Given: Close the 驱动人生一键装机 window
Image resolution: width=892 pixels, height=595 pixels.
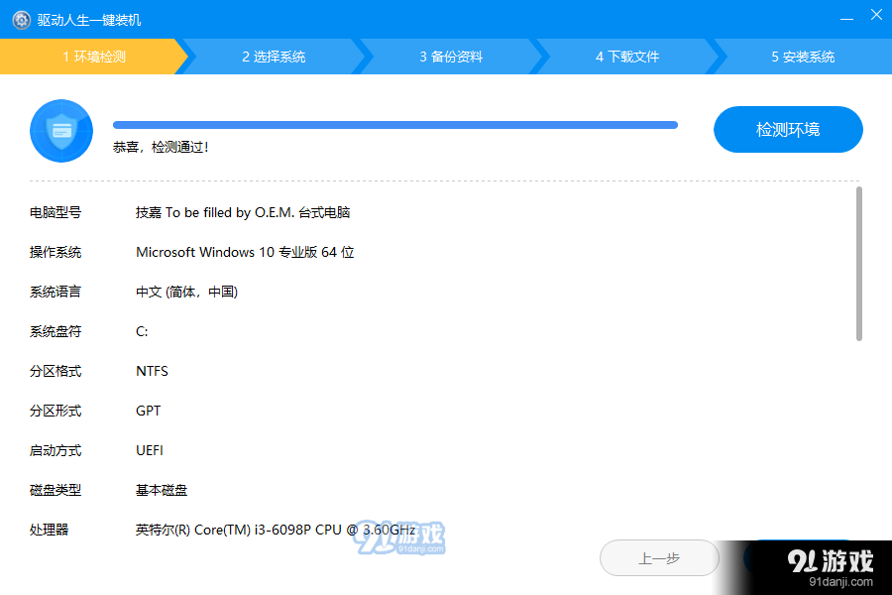Looking at the screenshot, I should point(876,15).
